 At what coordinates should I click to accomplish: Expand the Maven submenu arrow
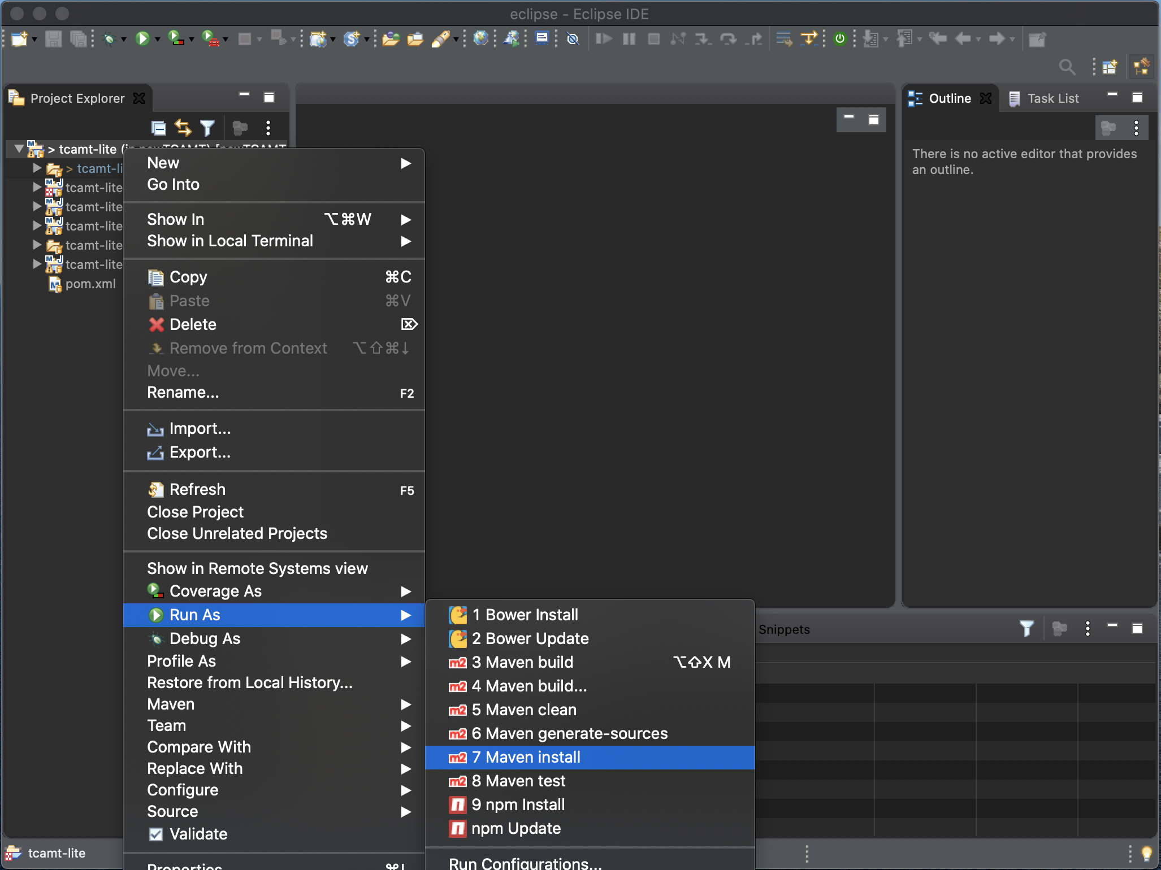point(405,704)
